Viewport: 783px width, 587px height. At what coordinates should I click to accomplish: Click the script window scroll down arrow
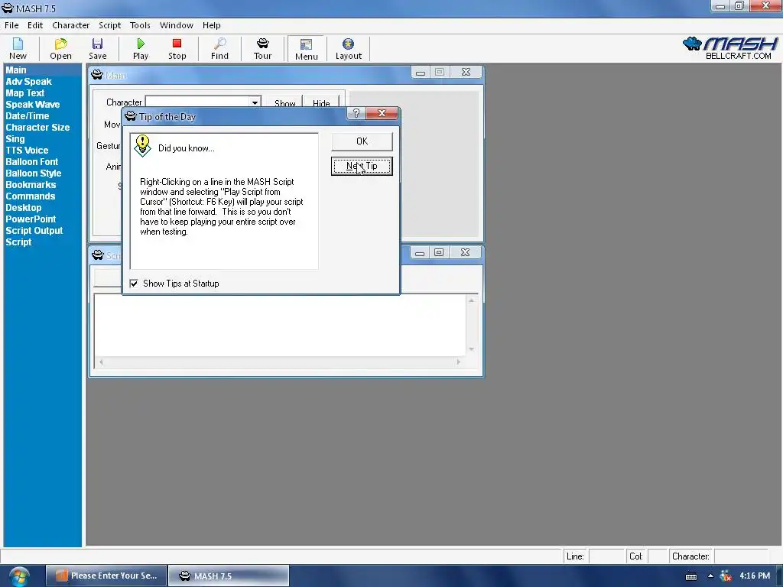tap(471, 349)
